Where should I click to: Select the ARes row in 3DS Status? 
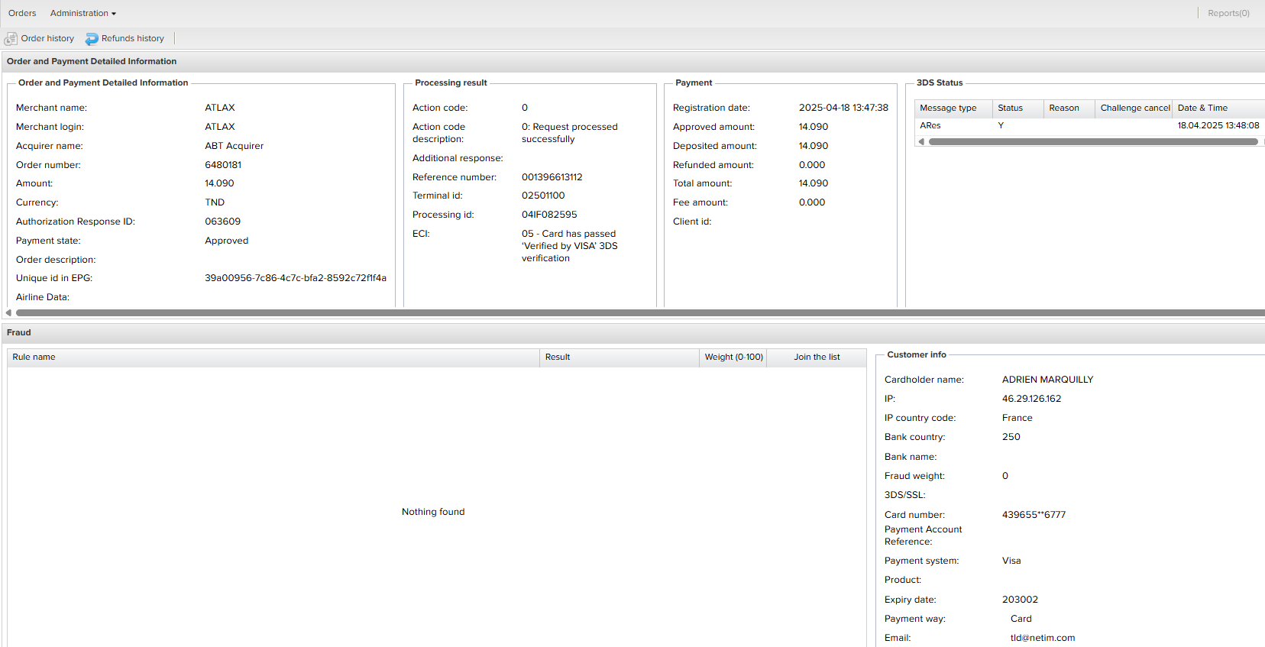point(930,125)
